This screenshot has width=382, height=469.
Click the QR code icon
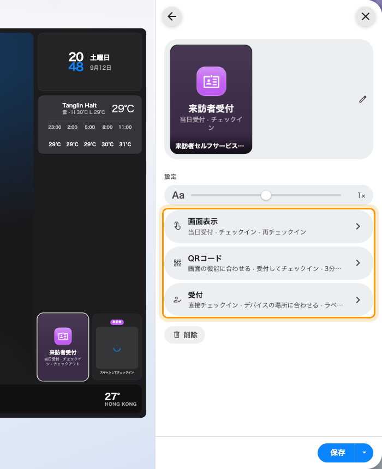coord(177,263)
